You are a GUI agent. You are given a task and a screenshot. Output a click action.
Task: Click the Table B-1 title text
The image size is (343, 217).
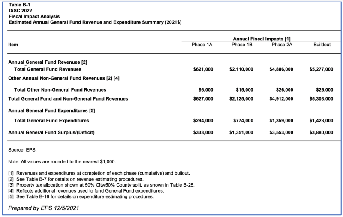coord(18,5)
